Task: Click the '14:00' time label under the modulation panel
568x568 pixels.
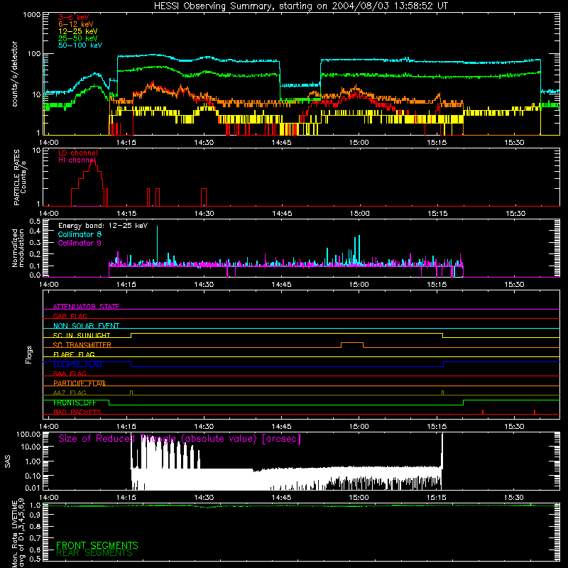Action: (x=48, y=285)
